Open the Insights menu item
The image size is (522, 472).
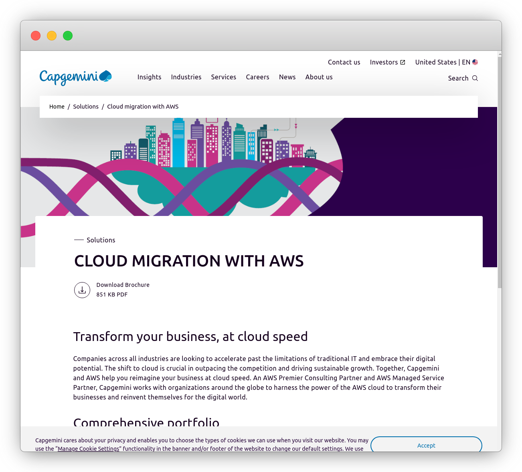point(149,77)
